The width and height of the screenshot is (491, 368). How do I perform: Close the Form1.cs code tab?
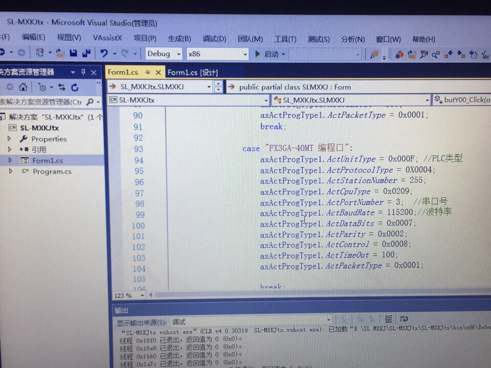click(159, 73)
